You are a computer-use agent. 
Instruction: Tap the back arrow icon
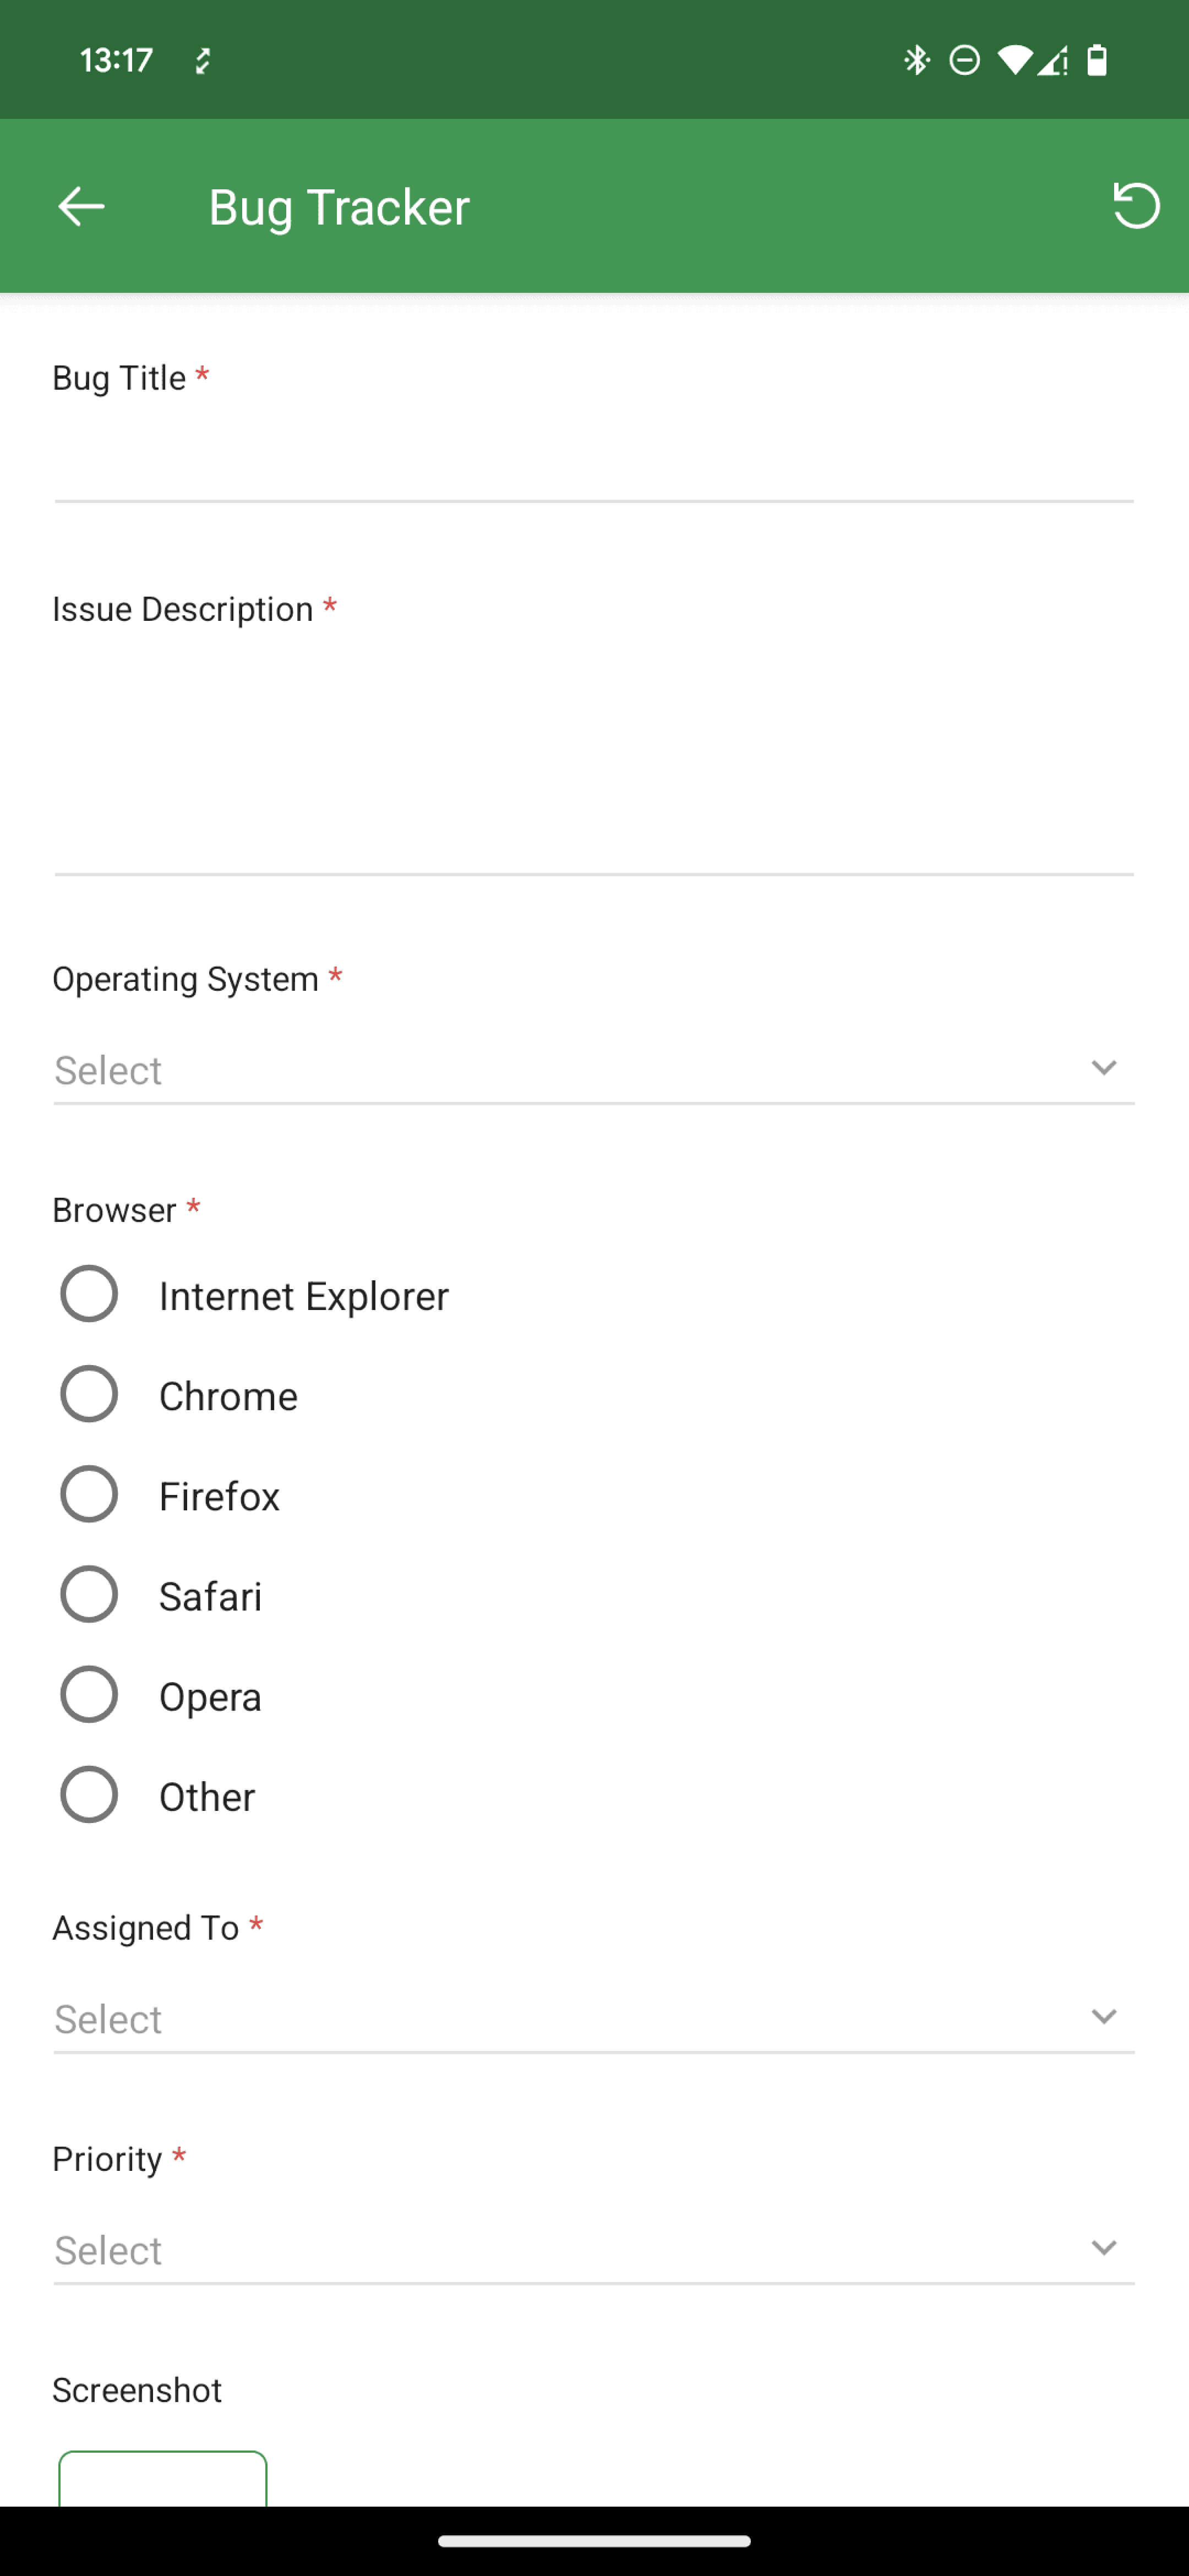tap(81, 206)
